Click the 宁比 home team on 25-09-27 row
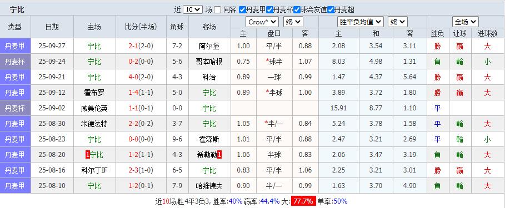Screen dimensions: 505x208 [94, 46]
